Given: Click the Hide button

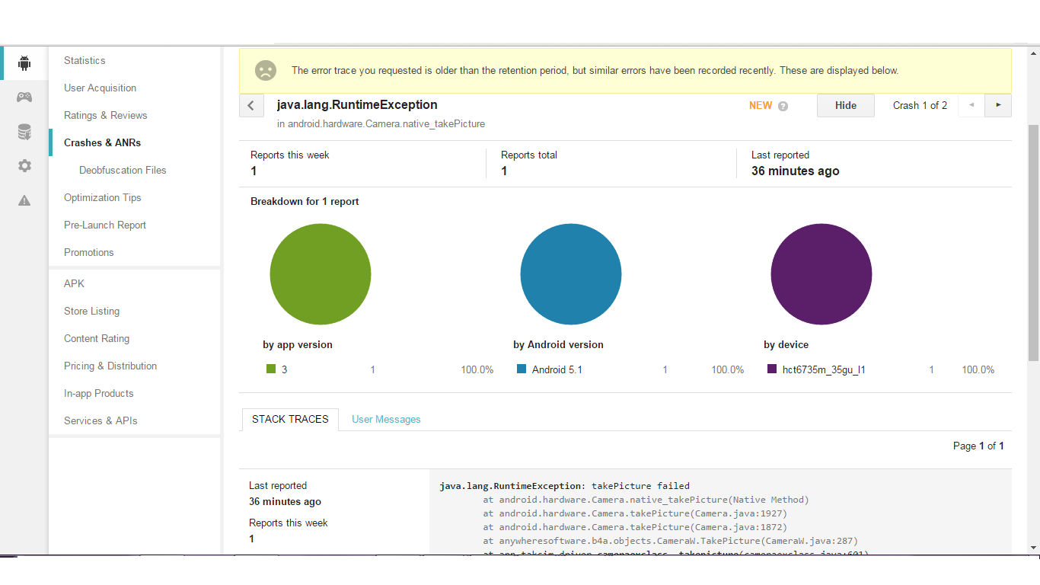Looking at the screenshot, I should point(845,106).
